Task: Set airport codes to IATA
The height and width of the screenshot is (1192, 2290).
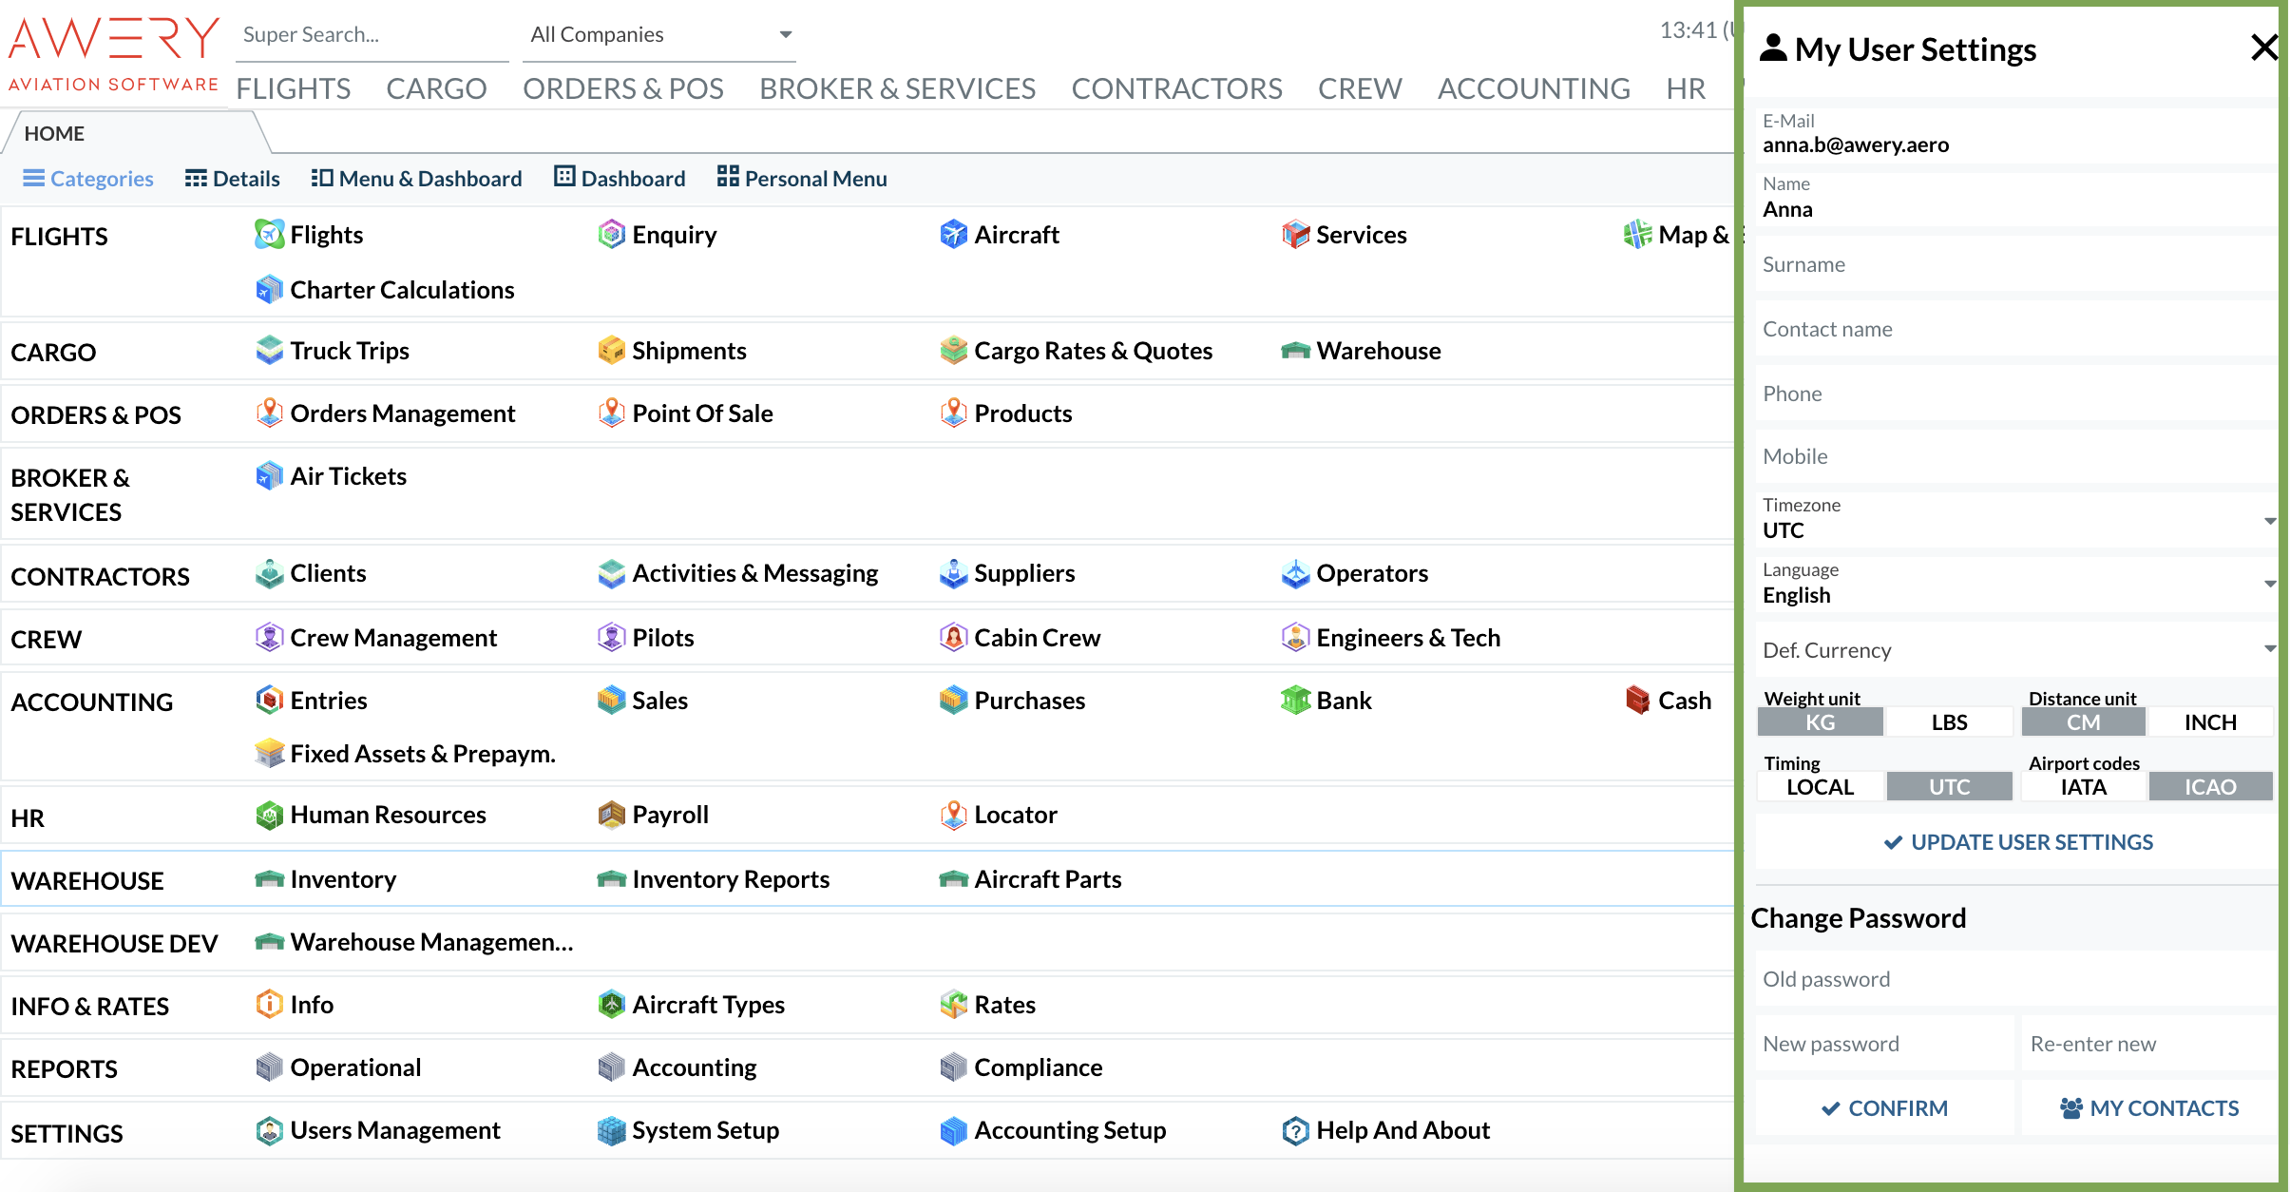Action: [2083, 787]
